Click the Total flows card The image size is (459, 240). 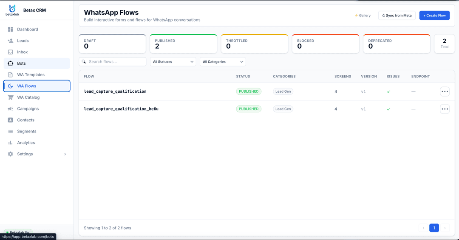pos(445,44)
